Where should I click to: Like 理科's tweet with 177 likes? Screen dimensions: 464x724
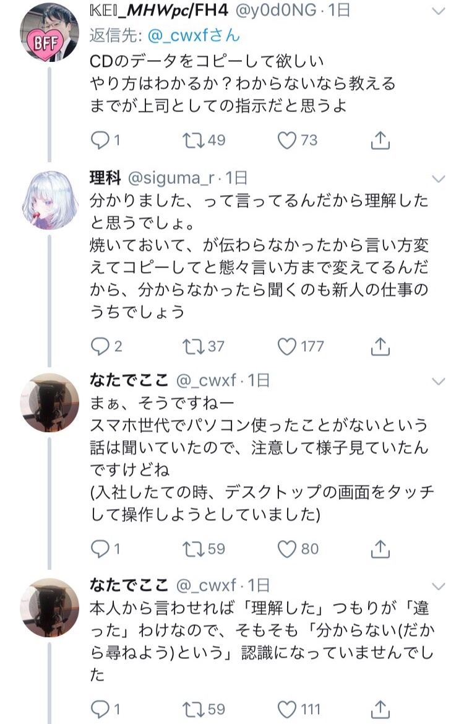[286, 346]
